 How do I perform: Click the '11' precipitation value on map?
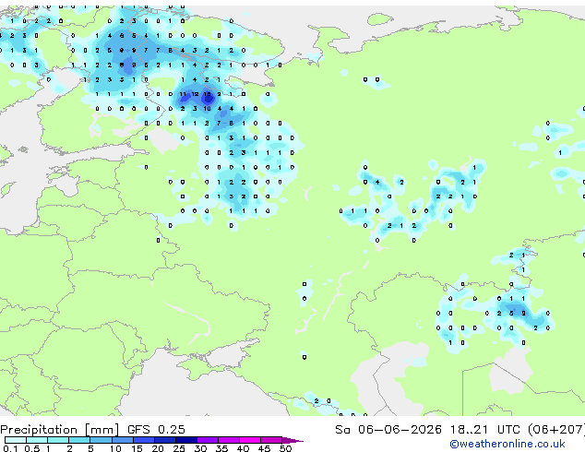pos(183,94)
